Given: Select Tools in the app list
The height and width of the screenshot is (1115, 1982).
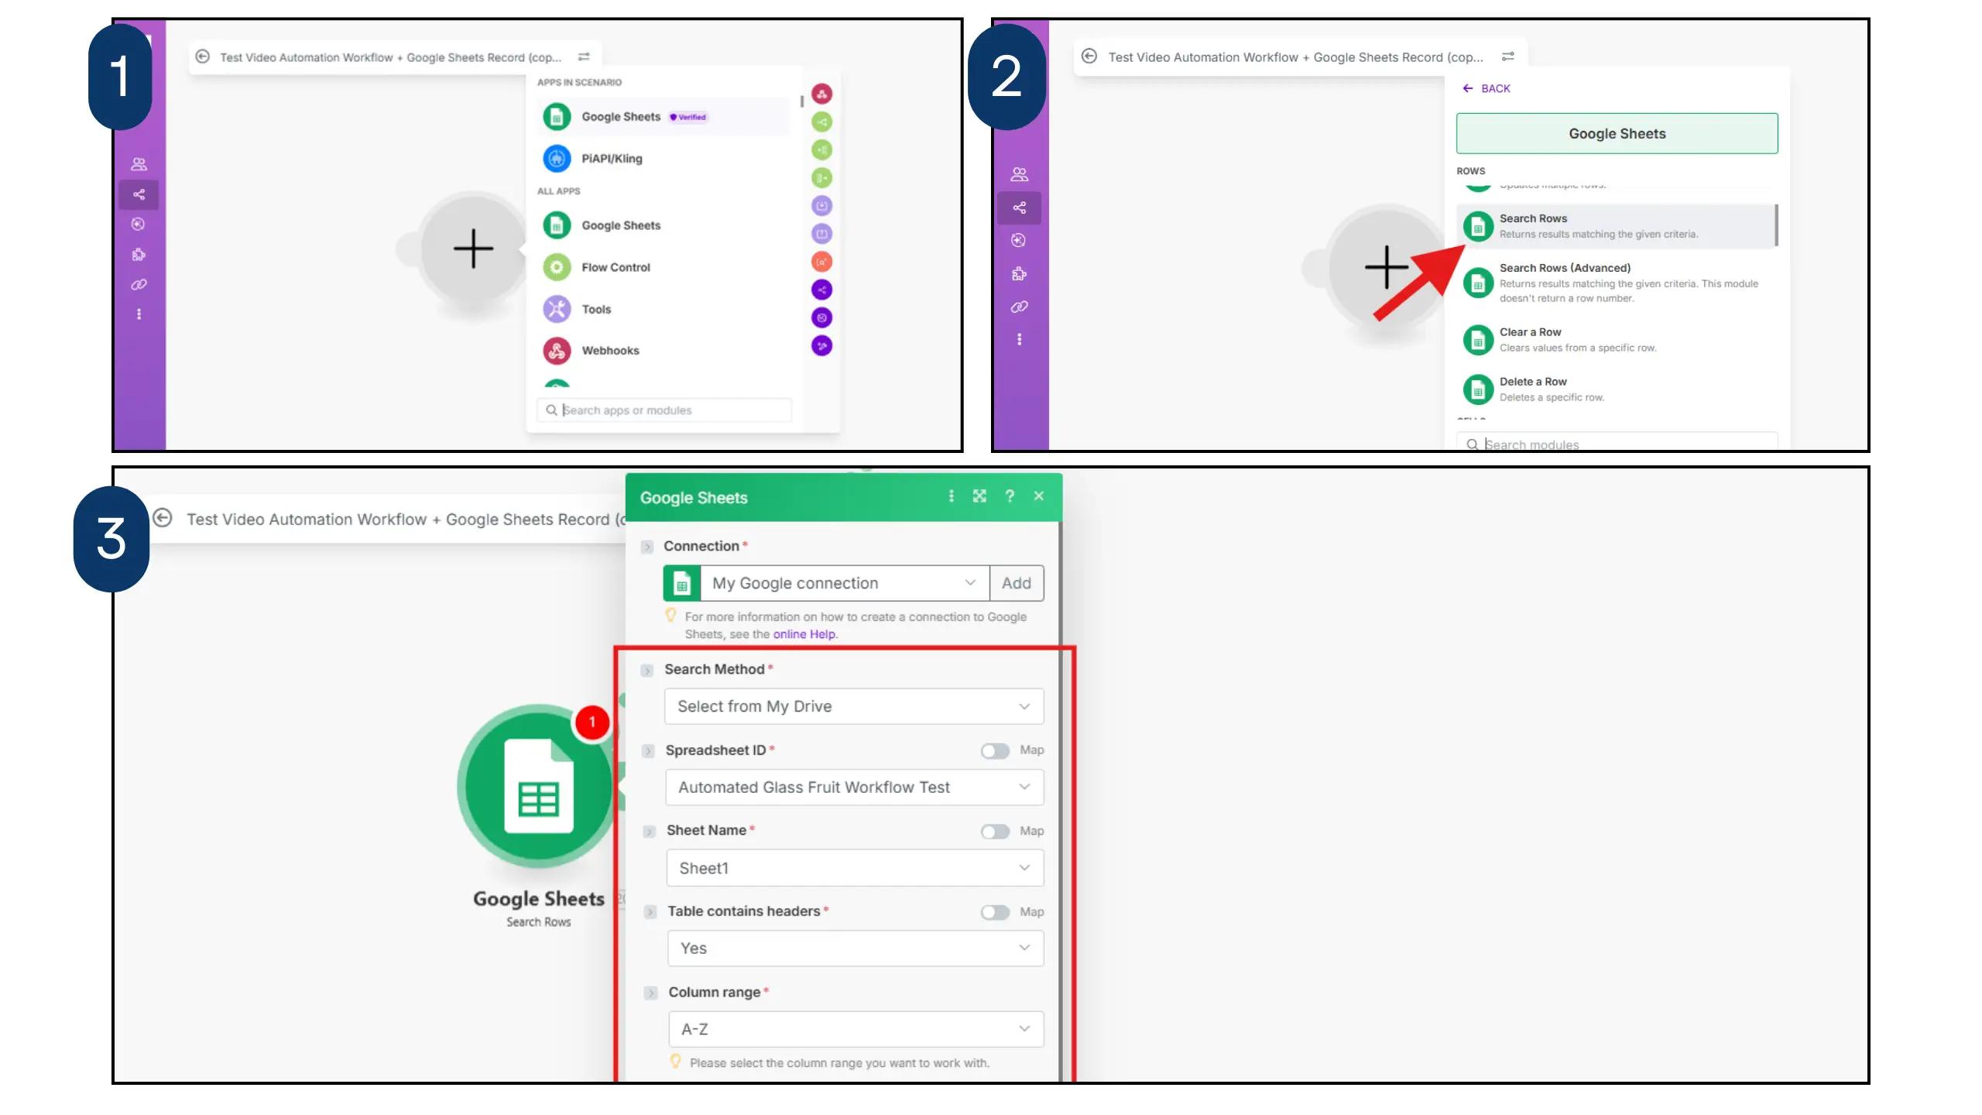Looking at the screenshot, I should coord(664,309).
